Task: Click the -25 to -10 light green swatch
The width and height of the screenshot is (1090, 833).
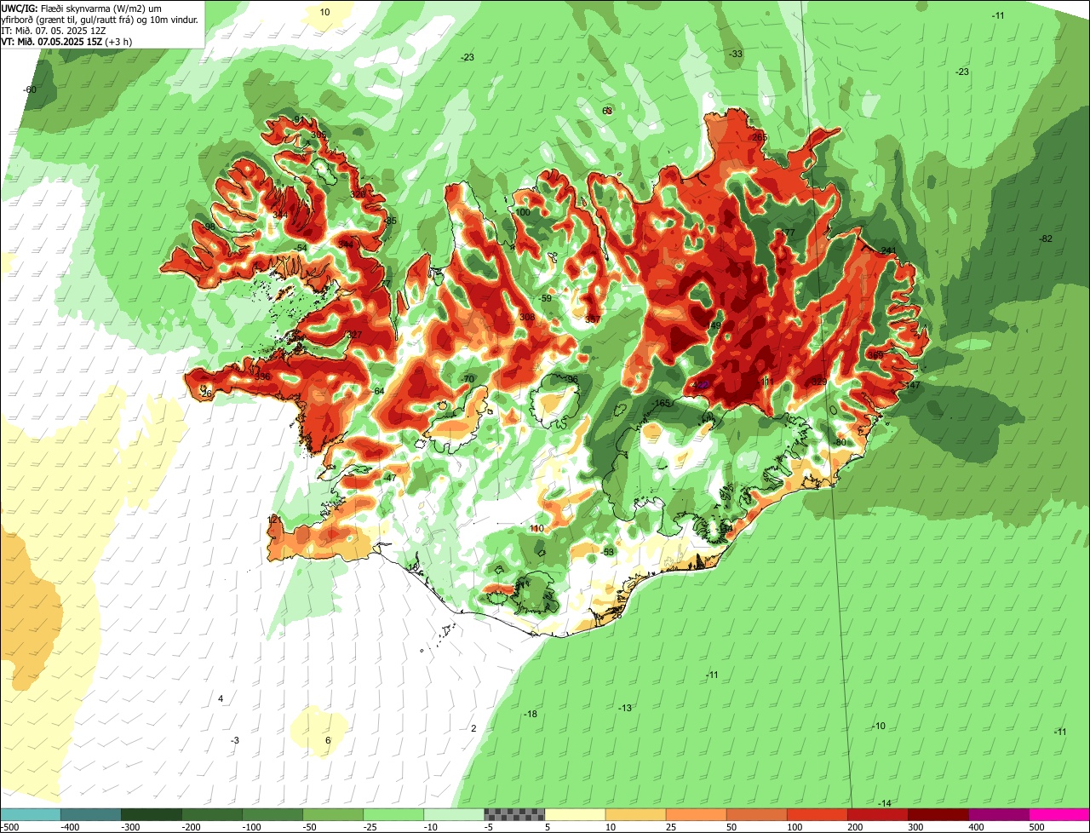Action: pyautogui.click(x=393, y=813)
